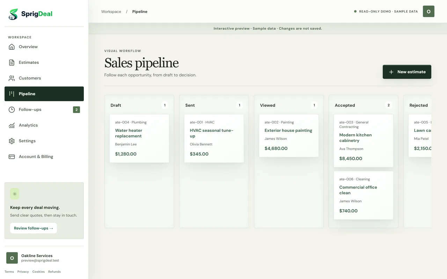Click the Workspace breadcrumb link
Screen dimensions: 447x279
(x=111, y=12)
